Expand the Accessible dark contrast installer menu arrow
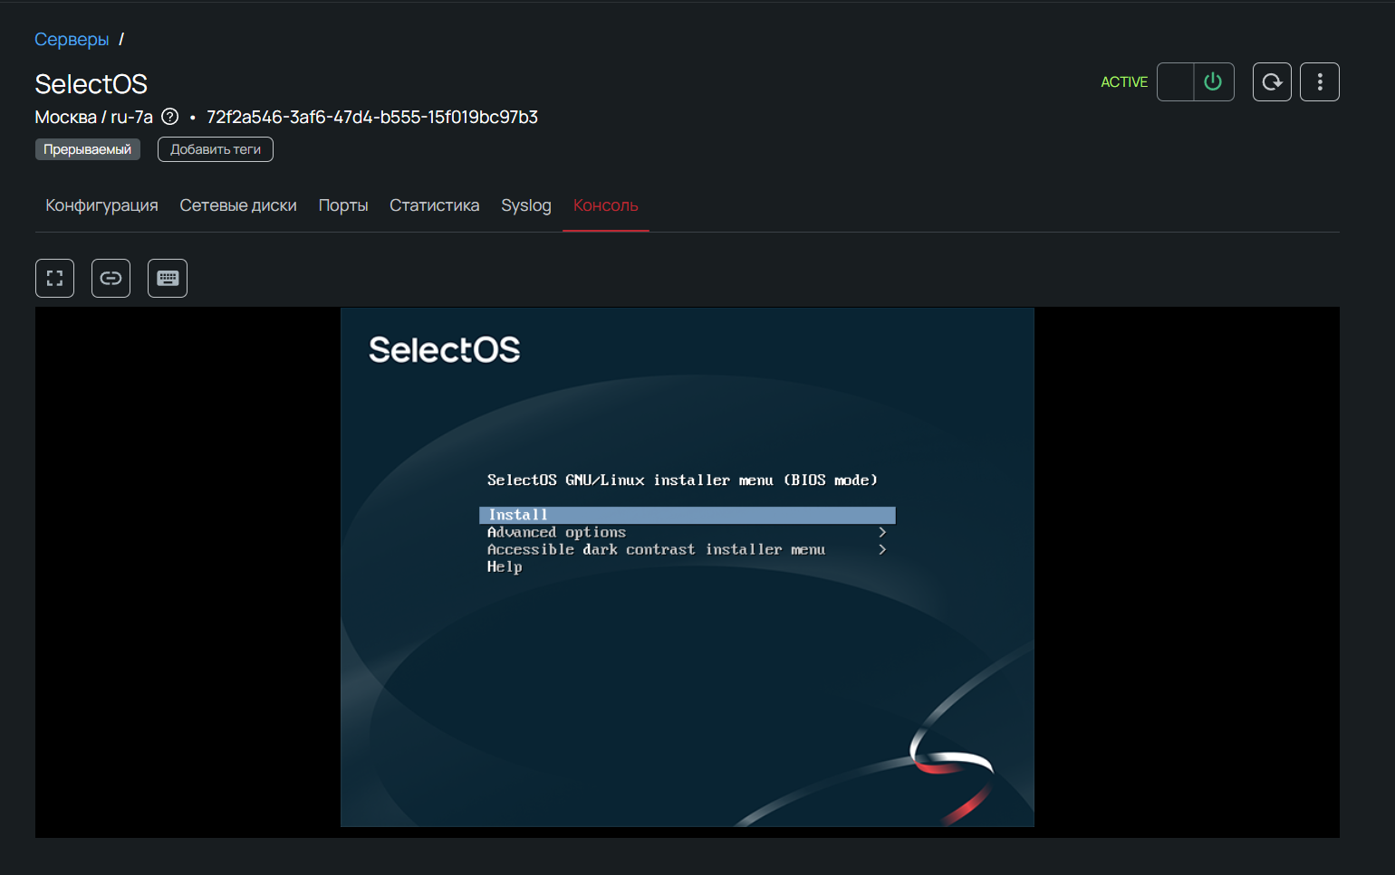 pyautogui.click(x=881, y=549)
